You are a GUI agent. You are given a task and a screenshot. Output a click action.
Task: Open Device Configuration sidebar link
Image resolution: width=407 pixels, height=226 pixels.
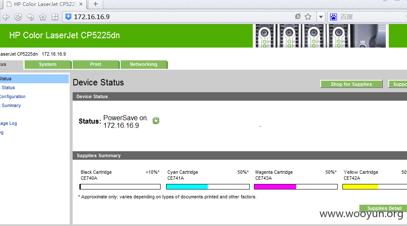click(x=13, y=96)
